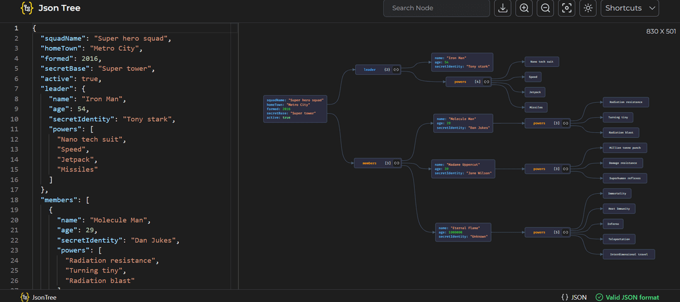Viewport: 680px width, 302px height.
Task: Select the Radiation blast node
Action: click(x=621, y=132)
